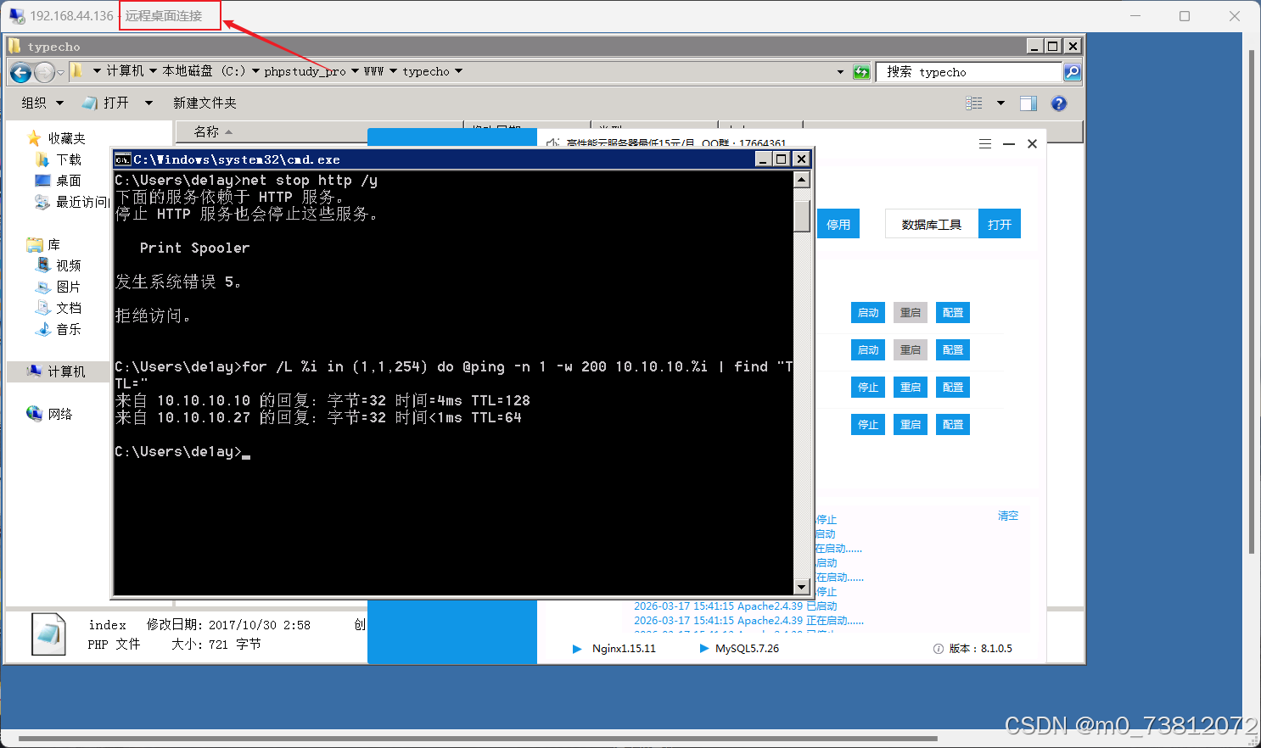The height and width of the screenshot is (748, 1261).
Task: Refresh the typecho folder address bar
Action: 861,72
